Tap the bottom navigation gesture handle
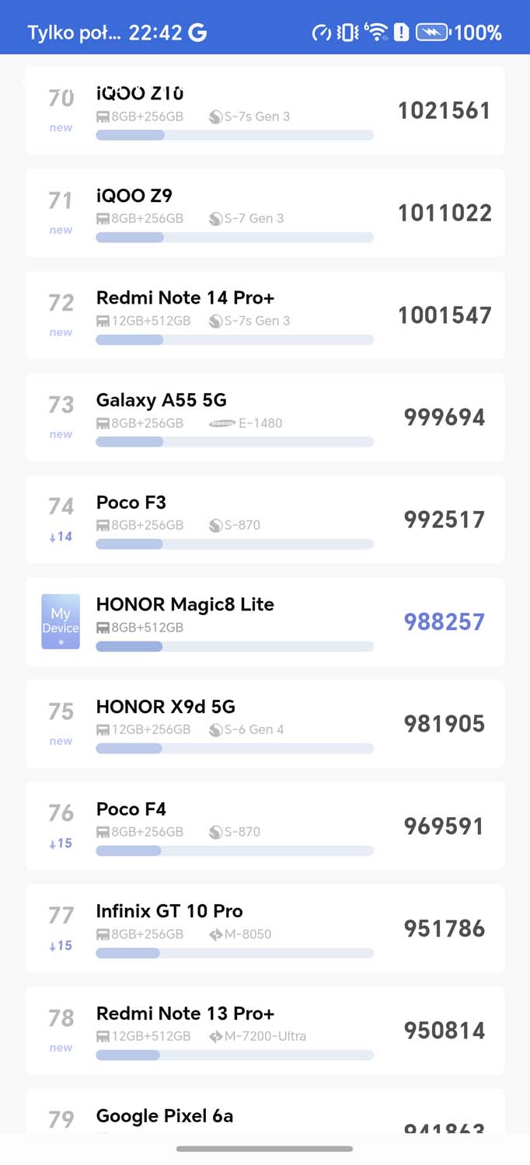 (x=264, y=1149)
